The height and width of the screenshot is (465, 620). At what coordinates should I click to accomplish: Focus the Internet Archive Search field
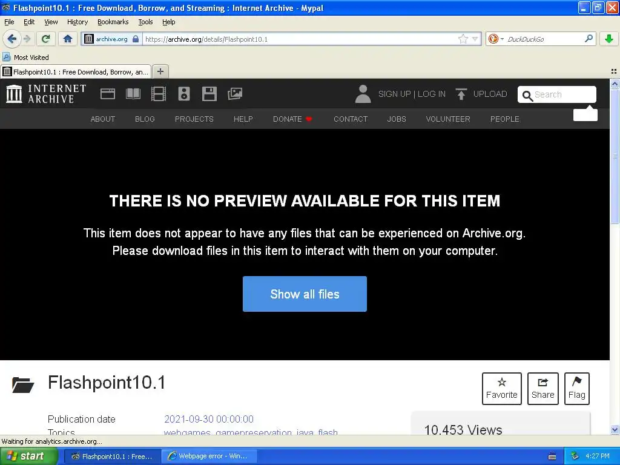(557, 94)
